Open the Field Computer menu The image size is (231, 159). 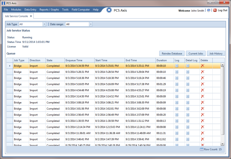coord(81,10)
